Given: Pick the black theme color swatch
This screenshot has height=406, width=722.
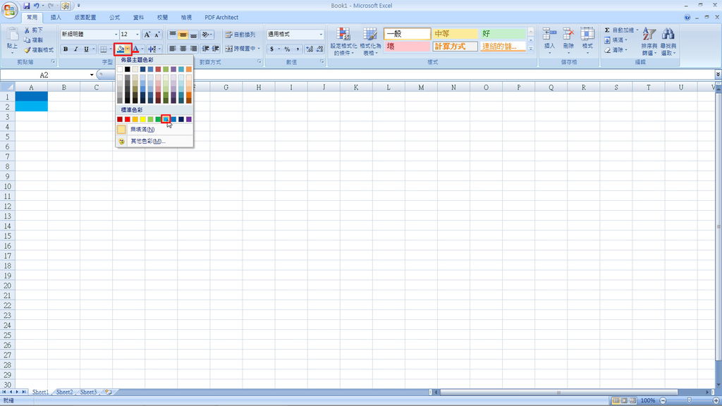Looking at the screenshot, I should 128,70.
